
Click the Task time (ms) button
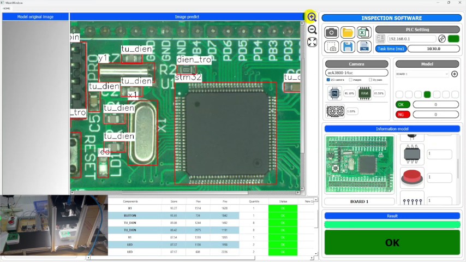tap(391, 49)
